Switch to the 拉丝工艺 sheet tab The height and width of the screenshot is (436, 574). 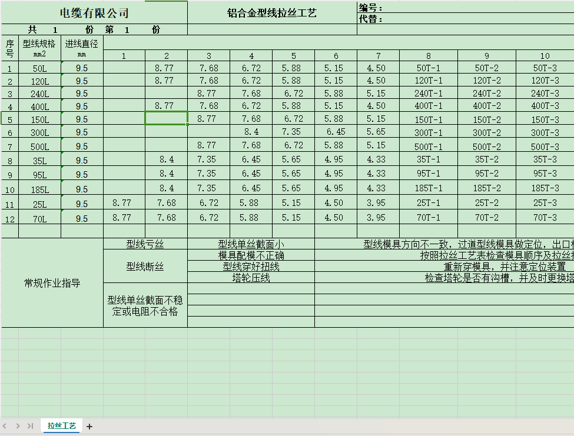point(62,426)
